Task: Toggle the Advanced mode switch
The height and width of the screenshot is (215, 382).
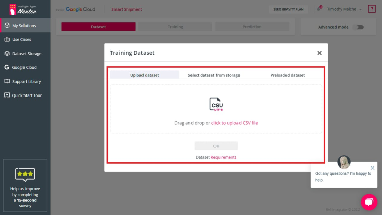Action: 358,27
